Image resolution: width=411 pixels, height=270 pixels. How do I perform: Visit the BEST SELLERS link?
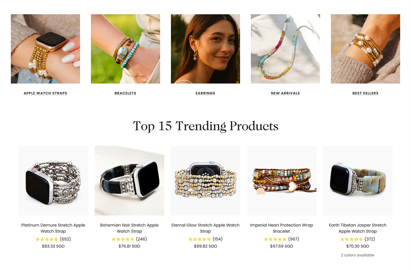click(x=365, y=93)
